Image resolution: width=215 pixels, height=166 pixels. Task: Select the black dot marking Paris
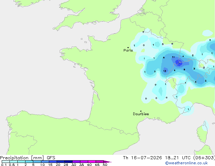[x=128, y=47]
